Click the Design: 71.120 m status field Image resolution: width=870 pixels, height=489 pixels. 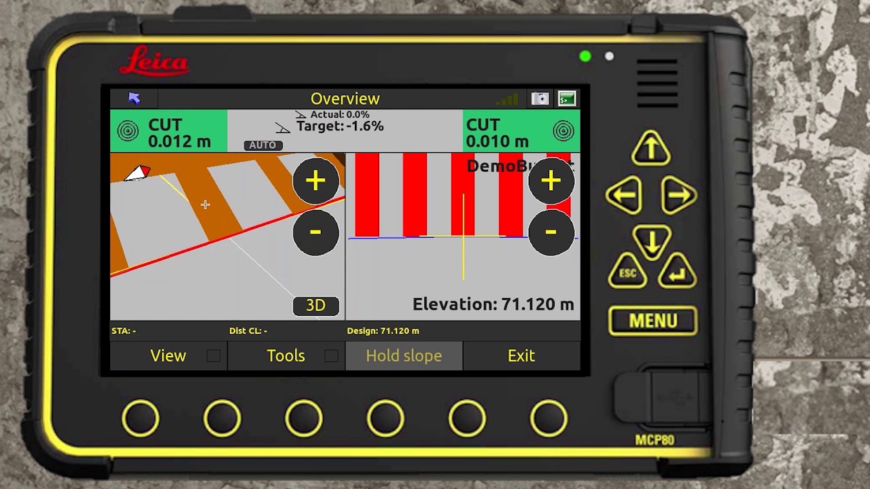[x=383, y=331]
